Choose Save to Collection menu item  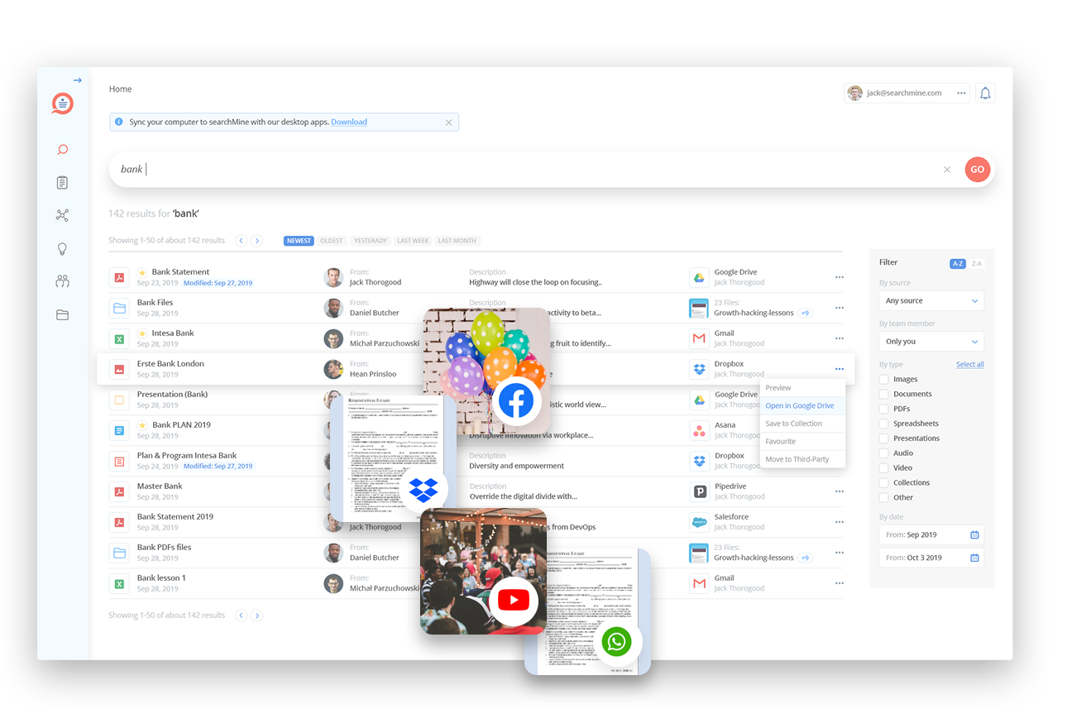coord(802,424)
